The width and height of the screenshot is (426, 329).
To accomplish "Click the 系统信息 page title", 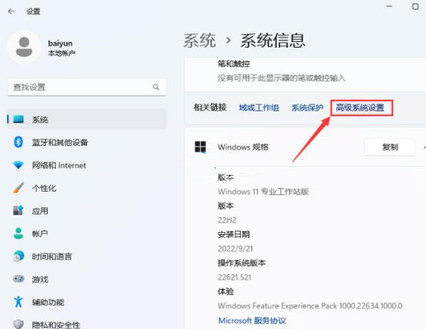I will pyautogui.click(x=273, y=41).
